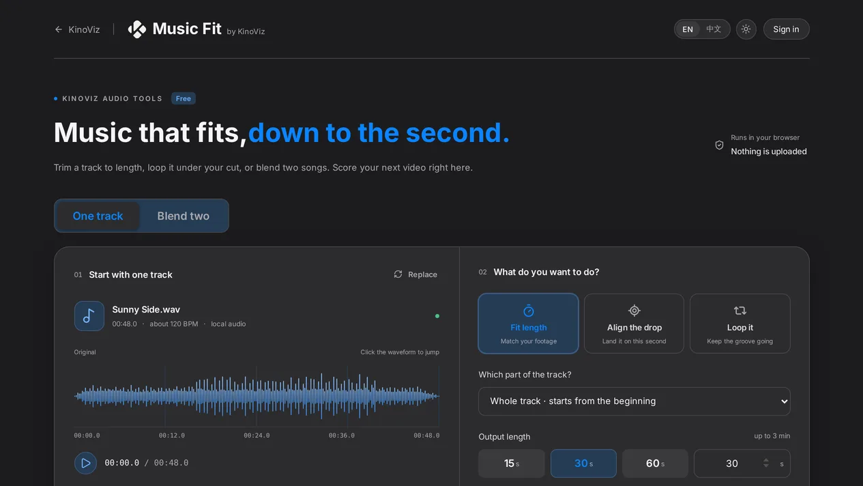Click the up to 3 min text
The image size is (863, 486).
point(772,436)
